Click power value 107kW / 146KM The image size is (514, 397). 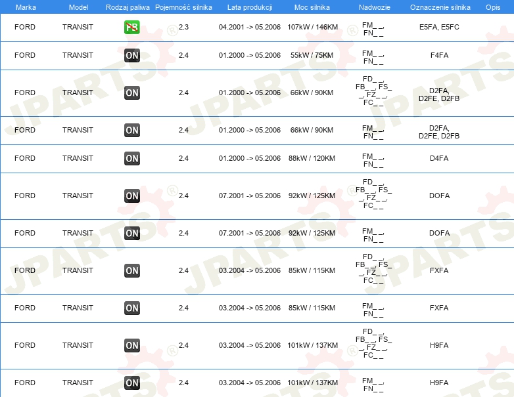point(312,27)
